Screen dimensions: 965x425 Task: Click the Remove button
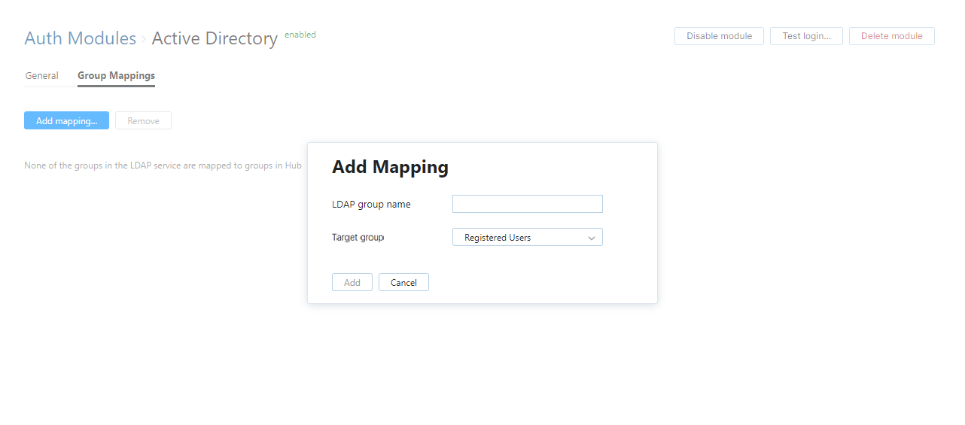pyautogui.click(x=143, y=120)
